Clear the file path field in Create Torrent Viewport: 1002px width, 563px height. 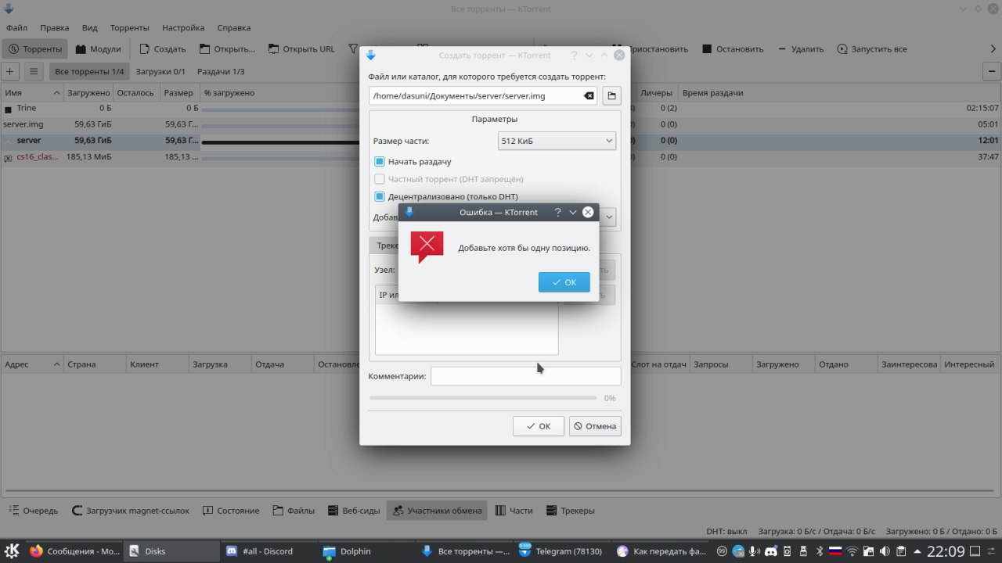[x=589, y=95]
